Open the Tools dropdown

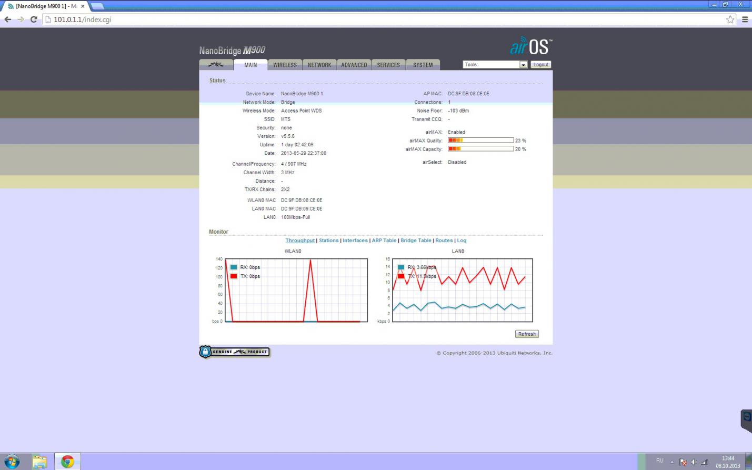click(x=495, y=65)
